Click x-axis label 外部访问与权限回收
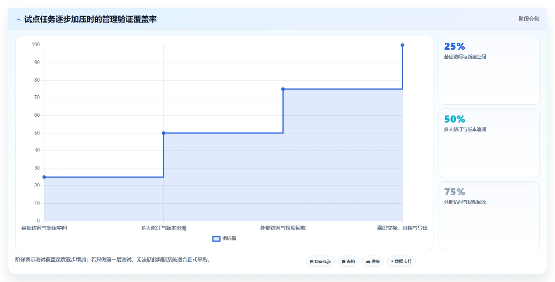The height and width of the screenshot is (282, 555). point(283,228)
